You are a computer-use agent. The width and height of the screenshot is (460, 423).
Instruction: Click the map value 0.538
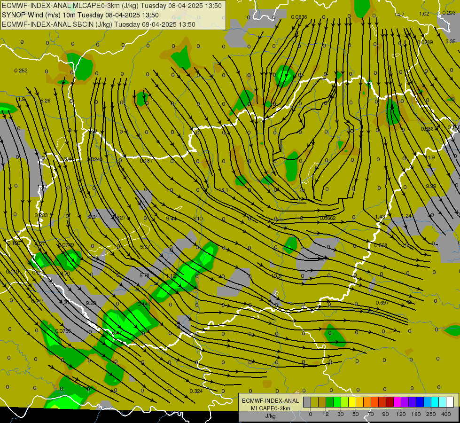point(381,245)
